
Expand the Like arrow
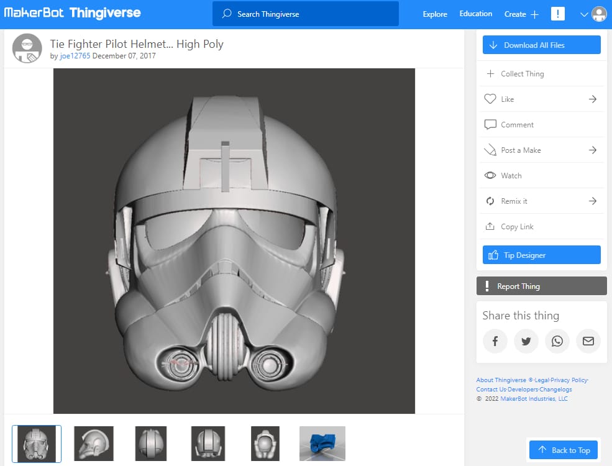click(x=593, y=99)
